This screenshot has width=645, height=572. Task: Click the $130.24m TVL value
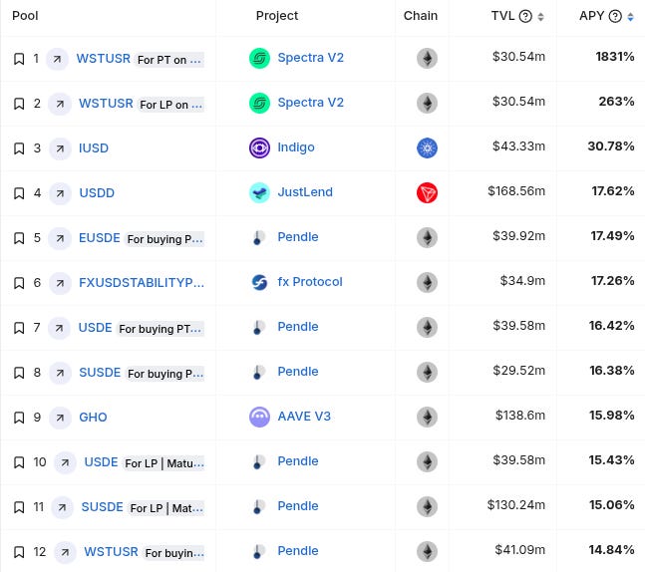(516, 504)
